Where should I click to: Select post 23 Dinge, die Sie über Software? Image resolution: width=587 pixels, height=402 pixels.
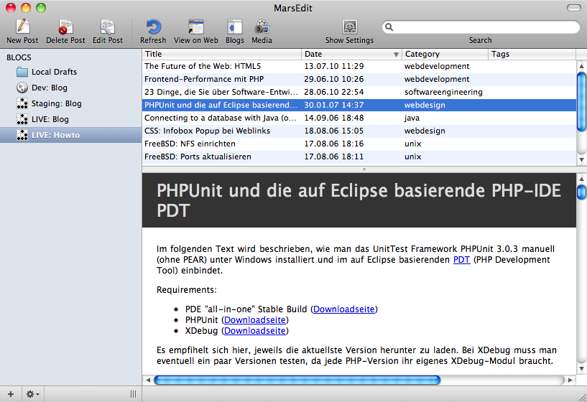[359, 92]
